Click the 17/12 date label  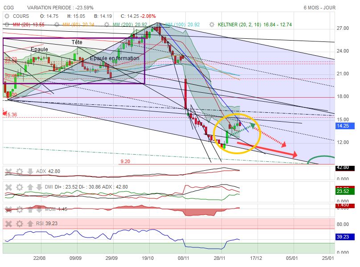pyautogui.click(x=256, y=258)
